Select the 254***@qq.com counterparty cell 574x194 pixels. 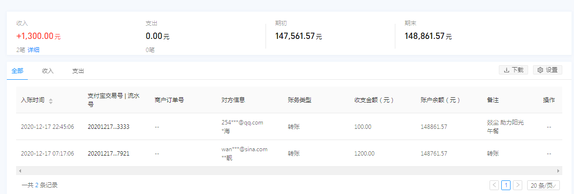[x=242, y=127]
